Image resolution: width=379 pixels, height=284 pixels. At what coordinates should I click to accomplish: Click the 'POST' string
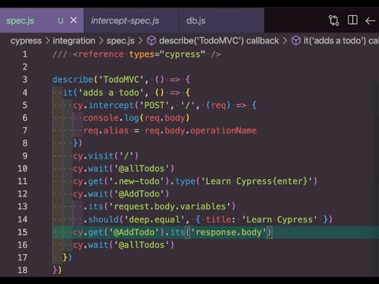click(x=154, y=106)
